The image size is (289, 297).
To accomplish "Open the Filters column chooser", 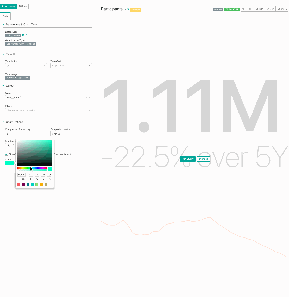I will click(49, 111).
